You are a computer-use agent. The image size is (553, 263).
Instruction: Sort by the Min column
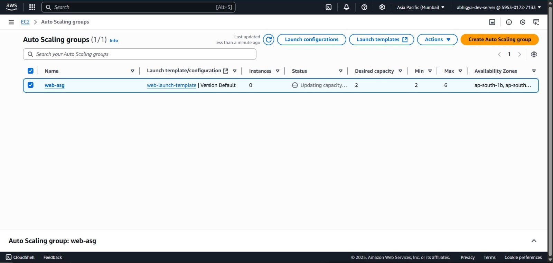(430, 71)
